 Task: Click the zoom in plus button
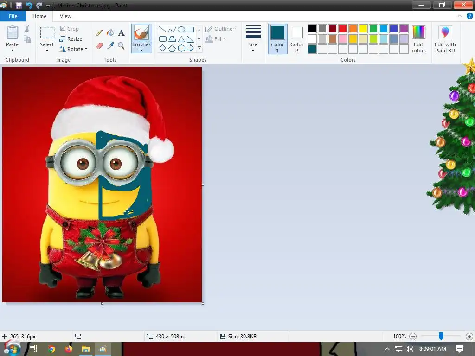click(x=469, y=337)
